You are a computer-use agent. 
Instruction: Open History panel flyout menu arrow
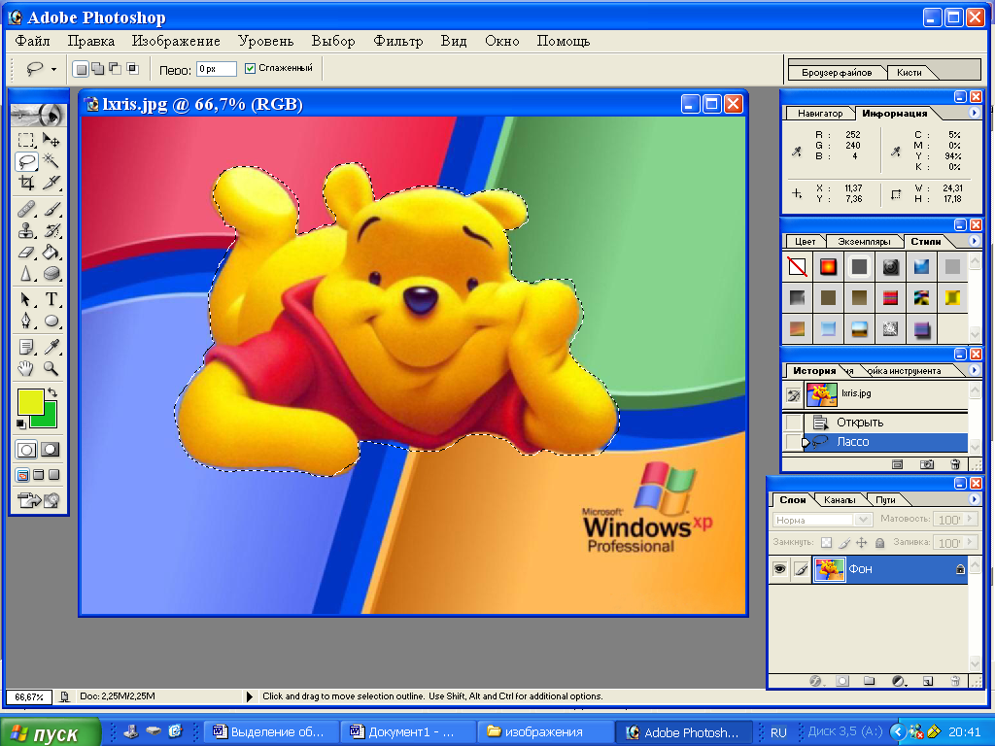974,370
